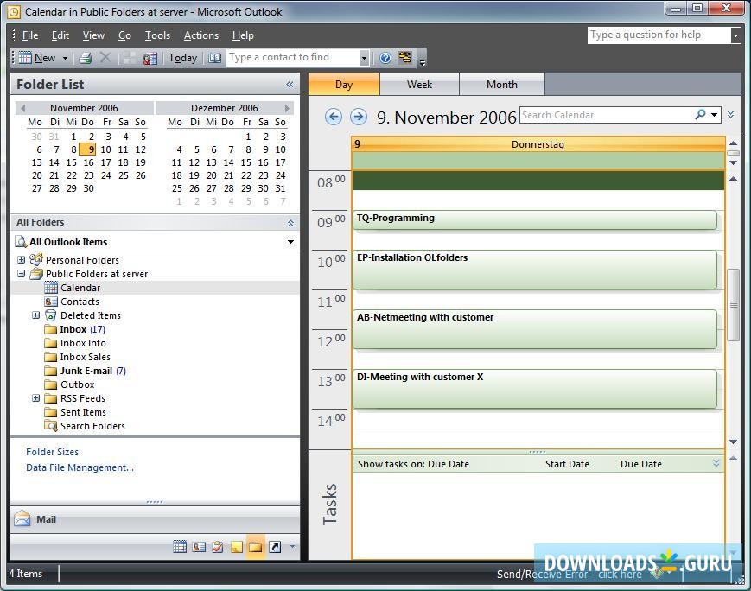This screenshot has height=591, width=751.
Task: Expand the Deleted Items node
Action: (36, 315)
